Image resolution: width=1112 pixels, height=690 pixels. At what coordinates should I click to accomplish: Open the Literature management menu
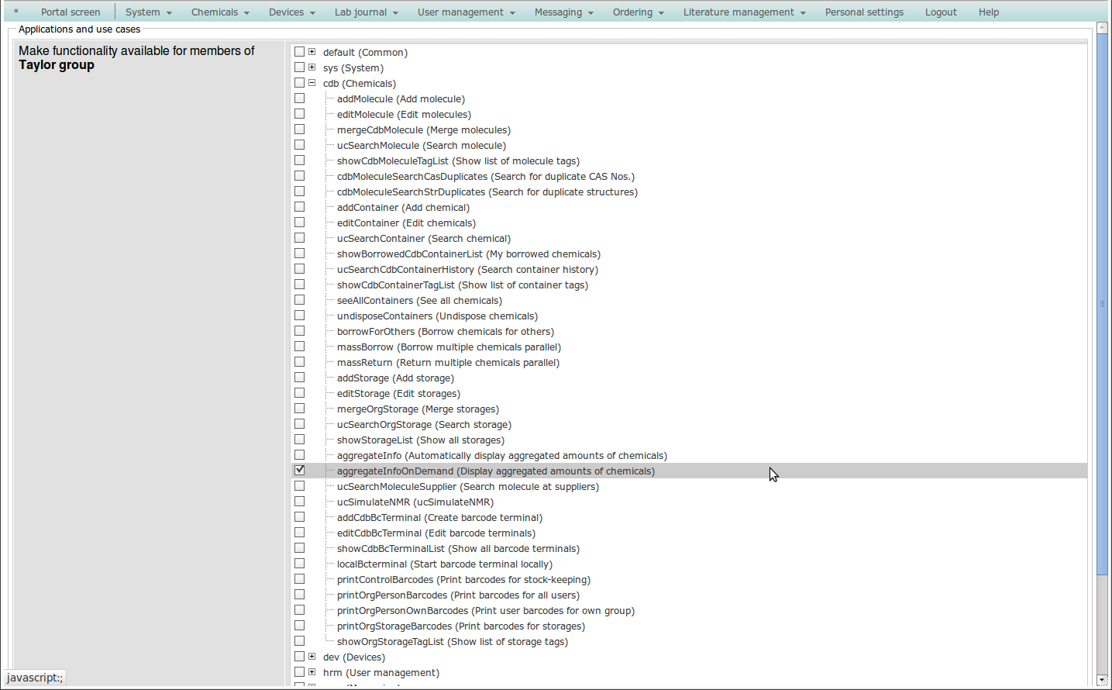pyautogui.click(x=744, y=12)
